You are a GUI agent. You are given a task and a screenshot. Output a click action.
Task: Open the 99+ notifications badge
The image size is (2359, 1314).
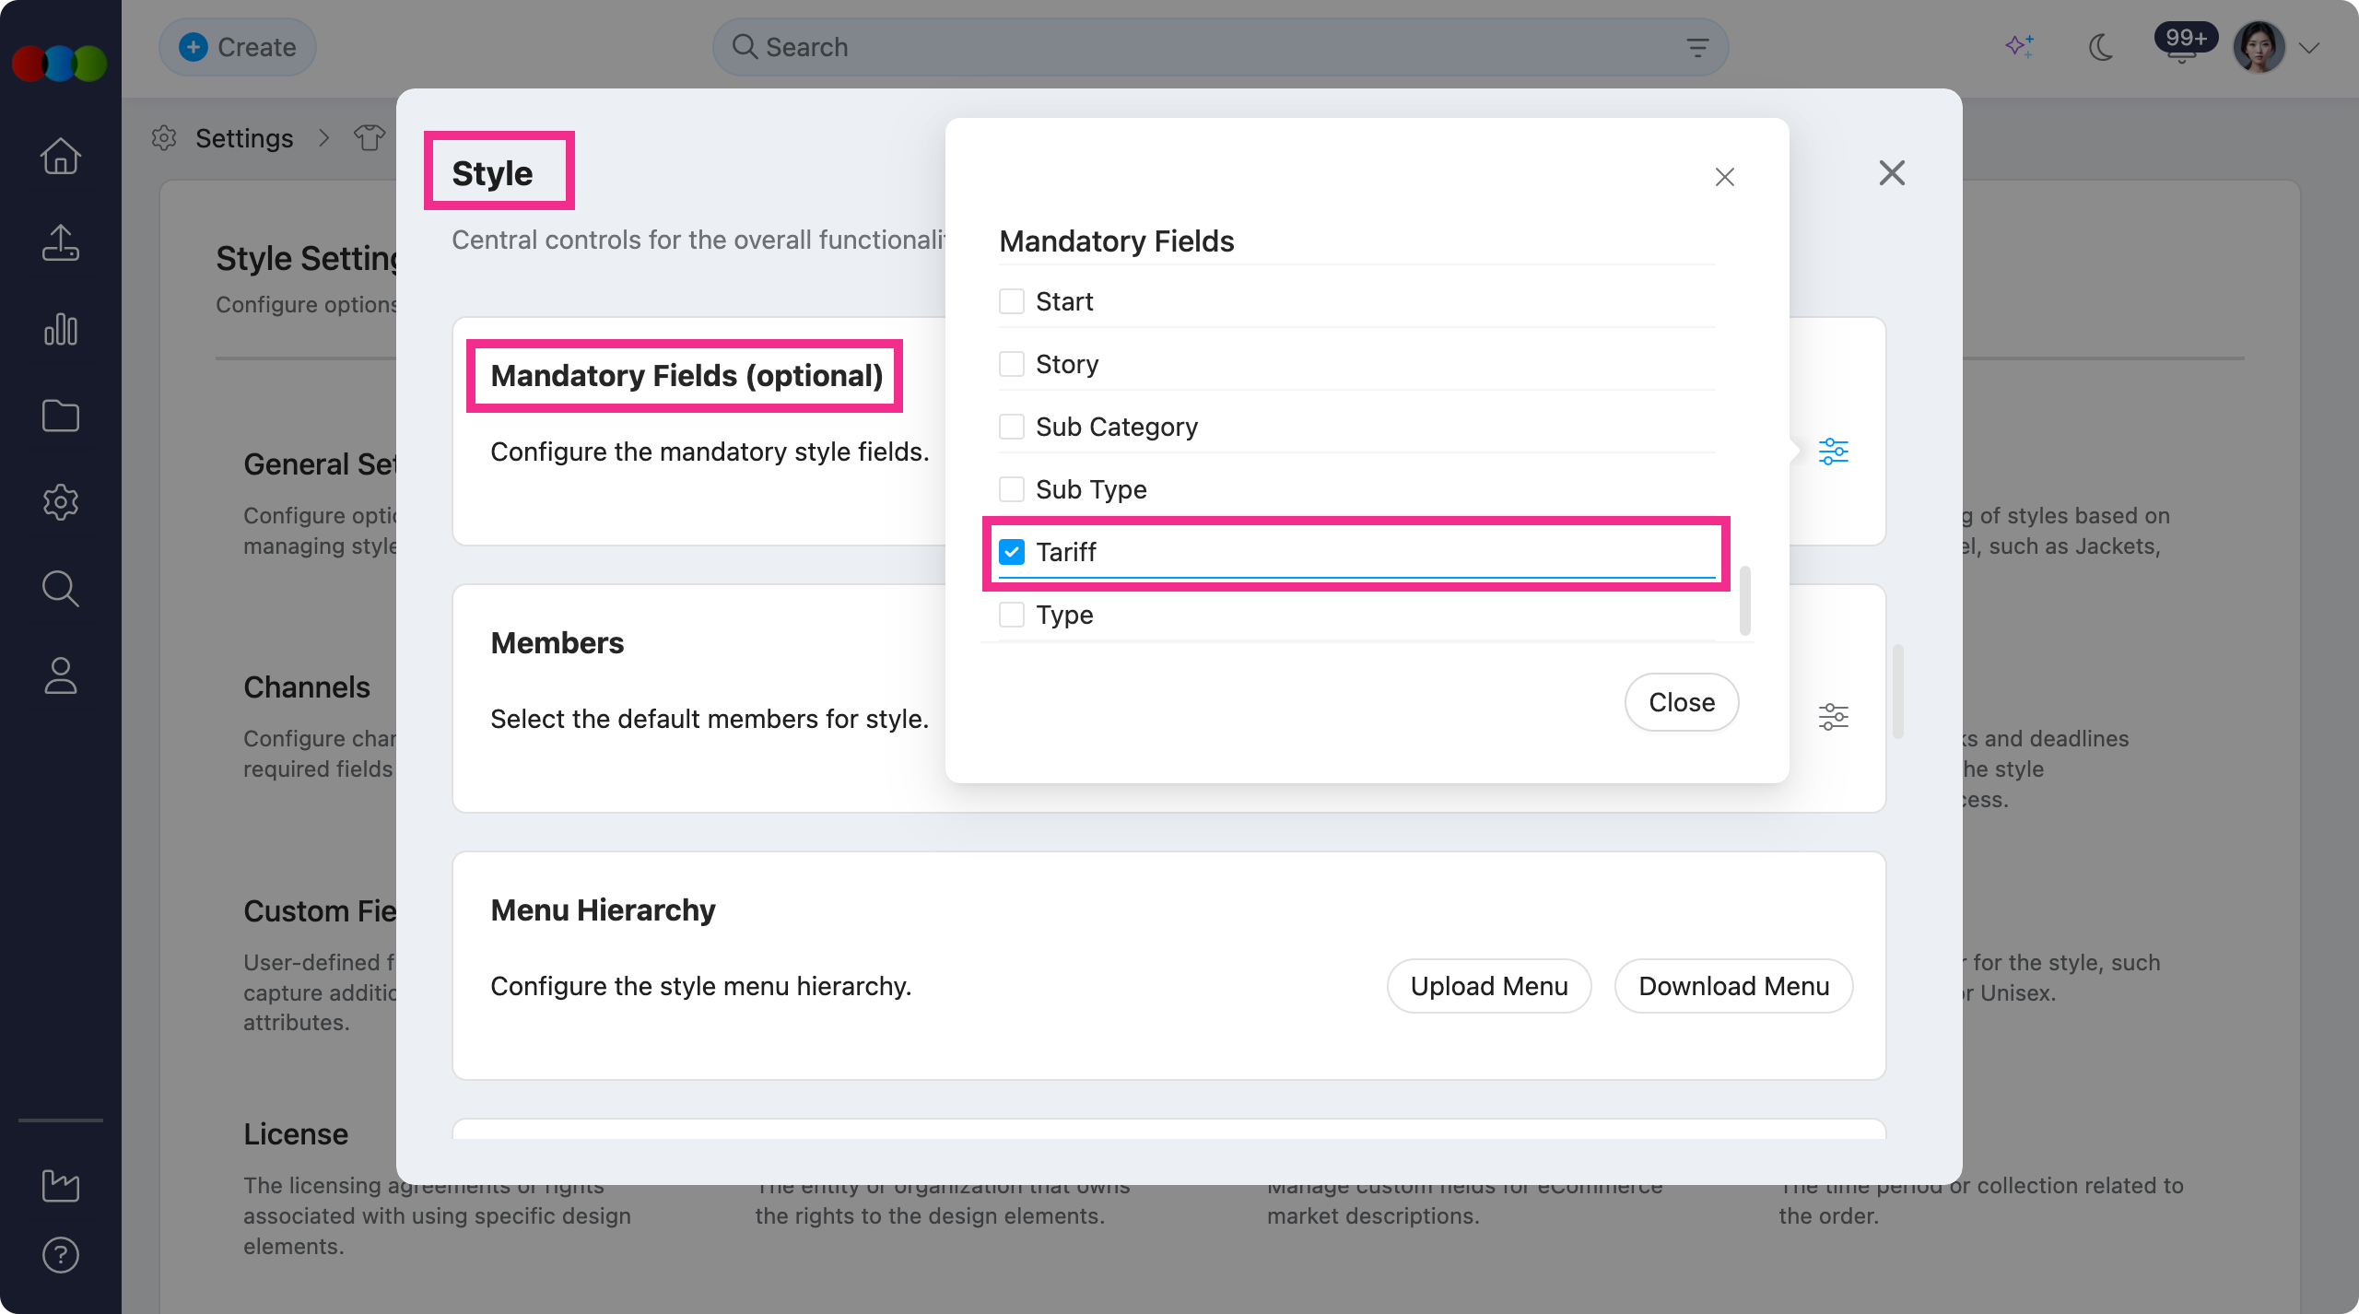2186,40
